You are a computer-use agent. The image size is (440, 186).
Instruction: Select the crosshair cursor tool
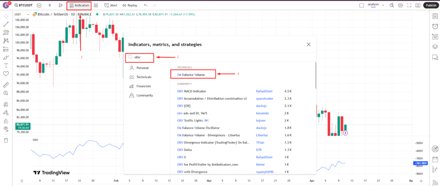(x=6, y=16)
